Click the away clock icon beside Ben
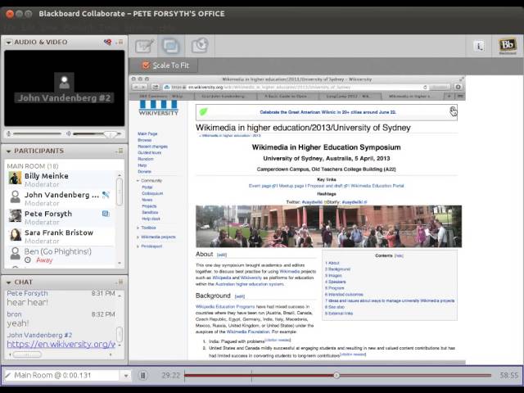 point(28,260)
